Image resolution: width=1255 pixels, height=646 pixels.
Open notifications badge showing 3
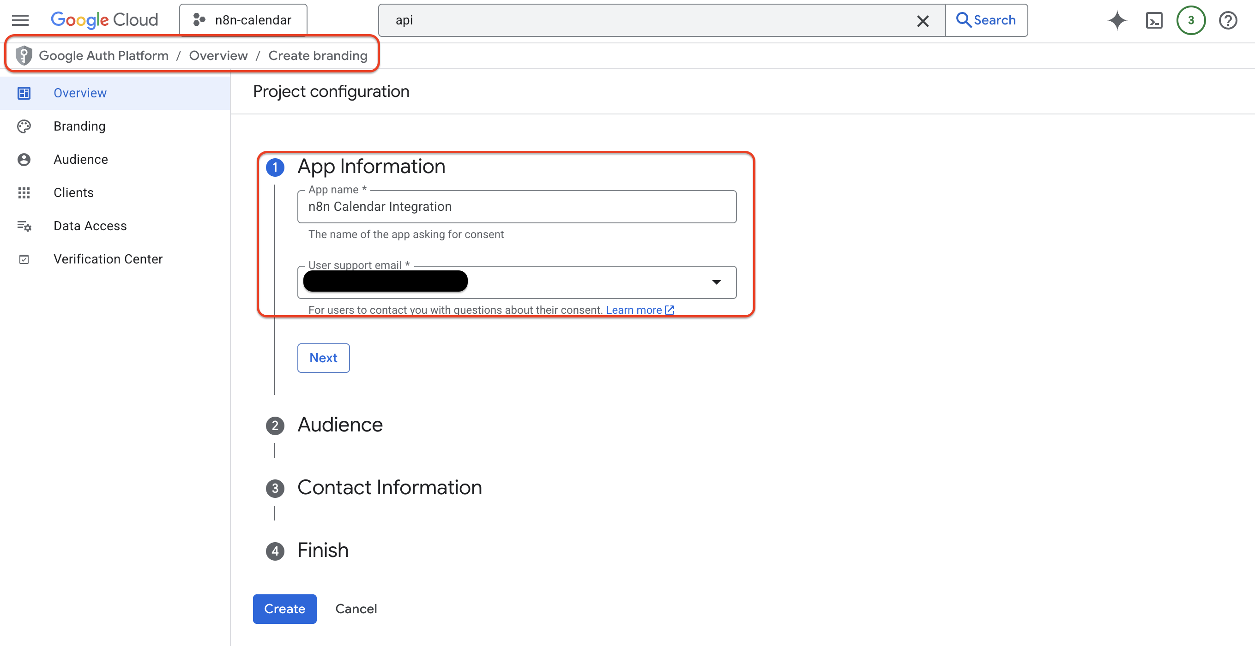[1191, 20]
